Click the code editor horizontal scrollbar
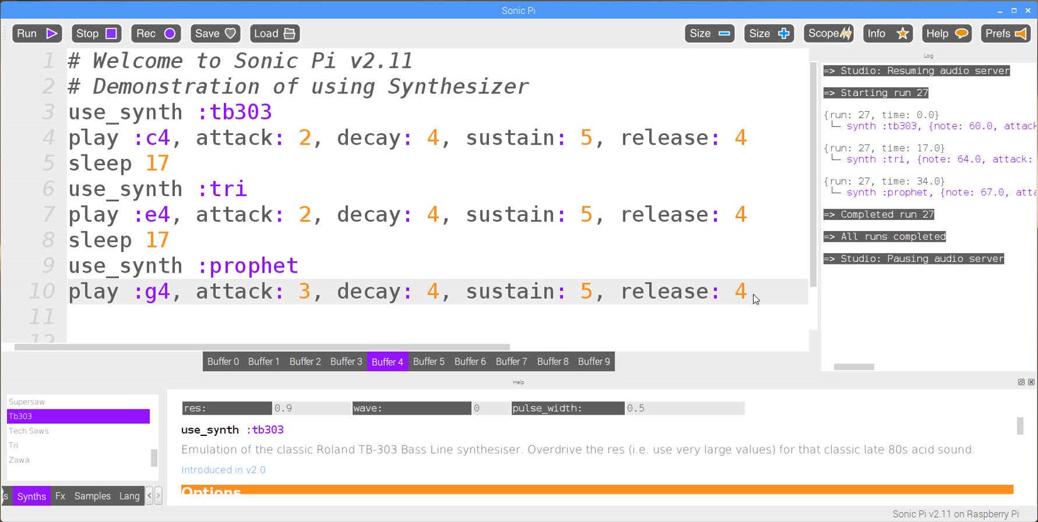Image resolution: width=1038 pixels, height=522 pixels. (x=262, y=347)
